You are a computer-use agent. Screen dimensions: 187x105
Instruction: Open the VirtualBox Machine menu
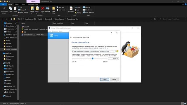click(55, 31)
